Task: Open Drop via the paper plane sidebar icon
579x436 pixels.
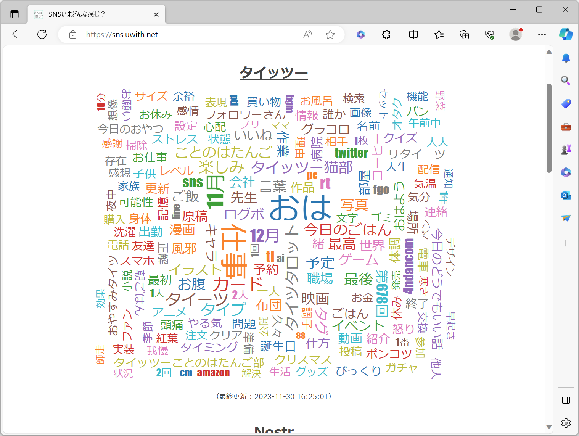Action: pyautogui.click(x=566, y=218)
